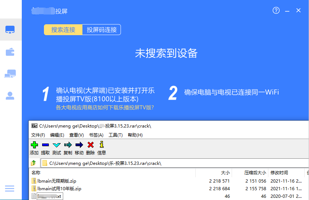Viewport: 309px width, 200px height.
Task: Click the 移动 move toolbar icon
Action: [x=79, y=145]
